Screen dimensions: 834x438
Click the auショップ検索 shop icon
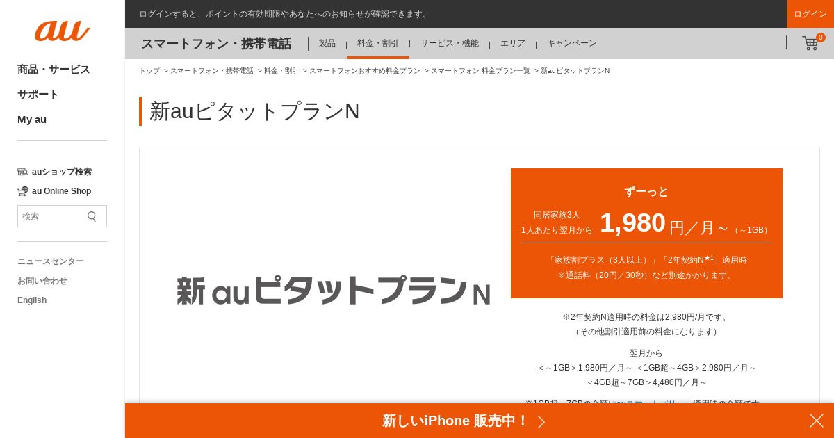click(x=23, y=172)
